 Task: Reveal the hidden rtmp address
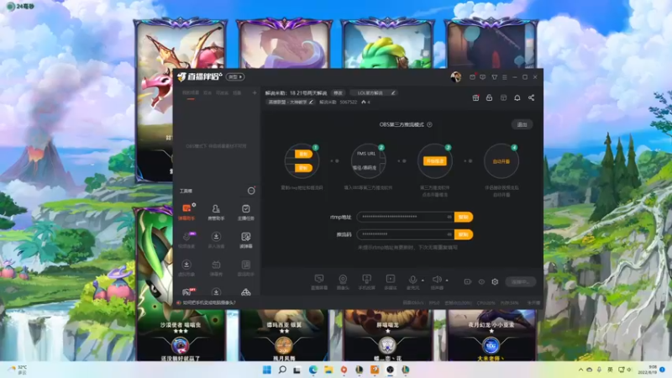(449, 217)
